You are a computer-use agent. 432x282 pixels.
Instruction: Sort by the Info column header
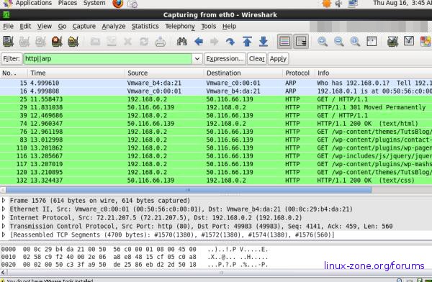click(373, 73)
